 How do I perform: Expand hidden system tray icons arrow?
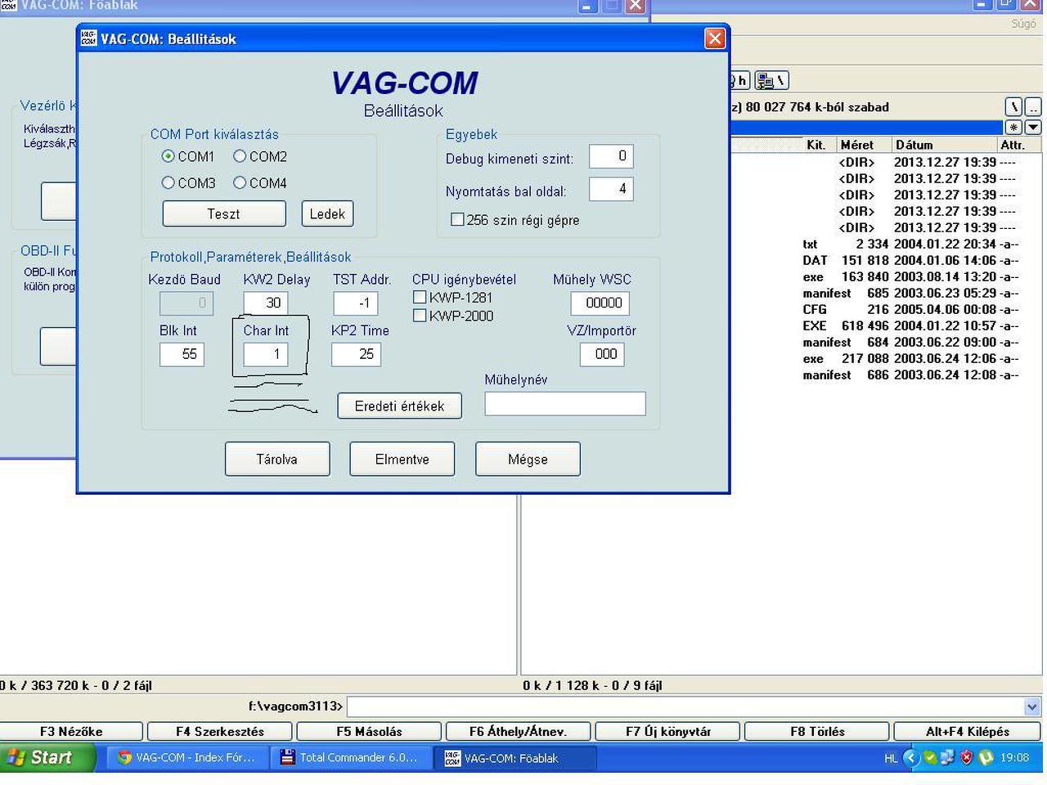pyautogui.click(x=911, y=757)
